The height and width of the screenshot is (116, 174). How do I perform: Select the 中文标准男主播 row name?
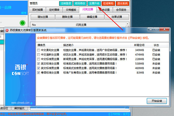50,59
